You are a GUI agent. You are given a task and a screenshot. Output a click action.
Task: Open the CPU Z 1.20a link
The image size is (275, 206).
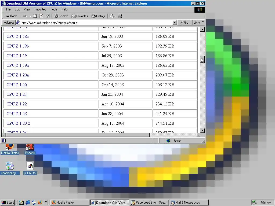(x=17, y=75)
